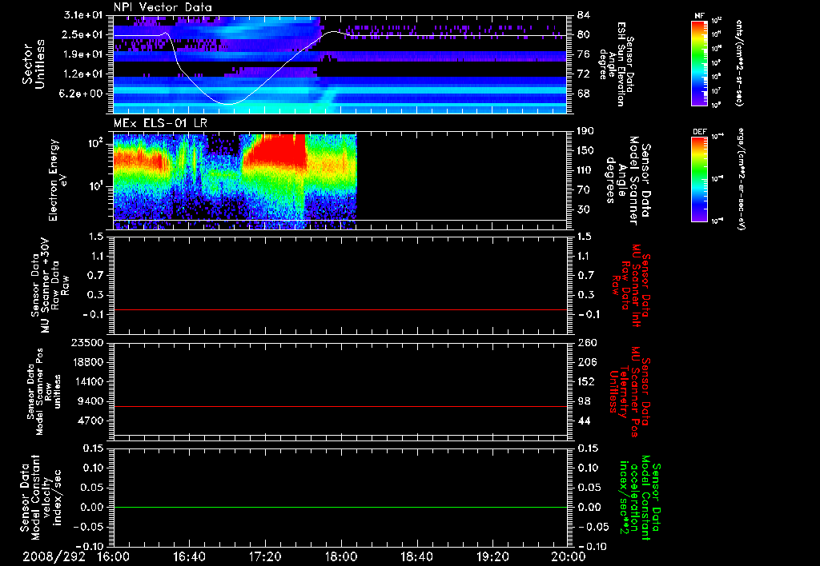Screen dimensions: 820x566
Task: Click the '16:00' time tick label
Action: pyautogui.click(x=114, y=556)
